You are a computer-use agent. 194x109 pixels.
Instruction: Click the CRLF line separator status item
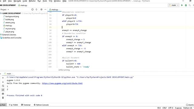[164, 108]
